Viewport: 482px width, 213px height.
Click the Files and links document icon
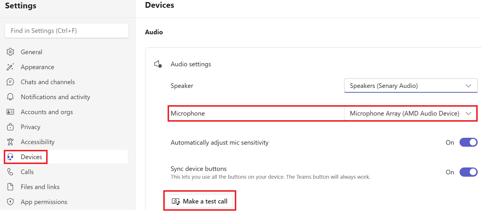[x=10, y=187]
